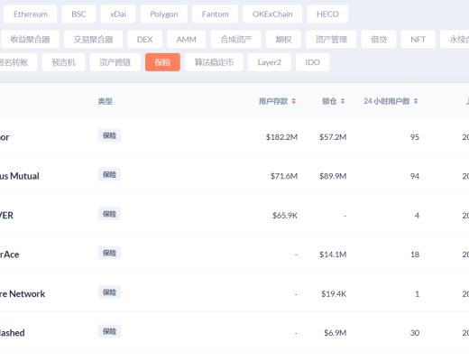Click 保险 tag in $14.1M row
469x361 pixels.
109,253
